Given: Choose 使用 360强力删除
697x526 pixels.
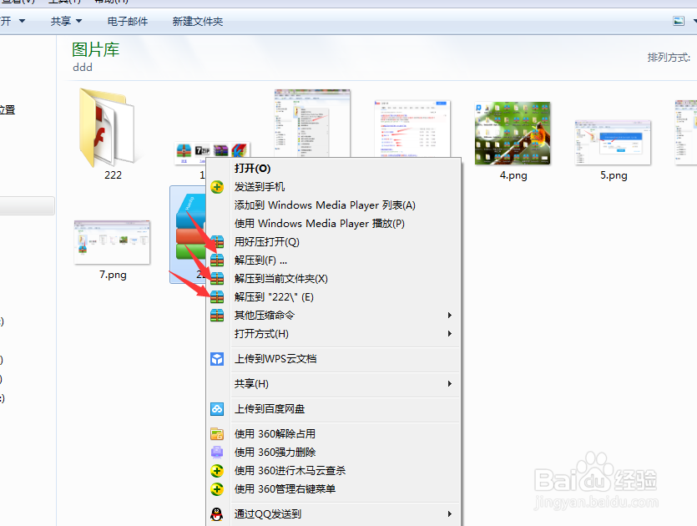Looking at the screenshot, I should point(334,453).
